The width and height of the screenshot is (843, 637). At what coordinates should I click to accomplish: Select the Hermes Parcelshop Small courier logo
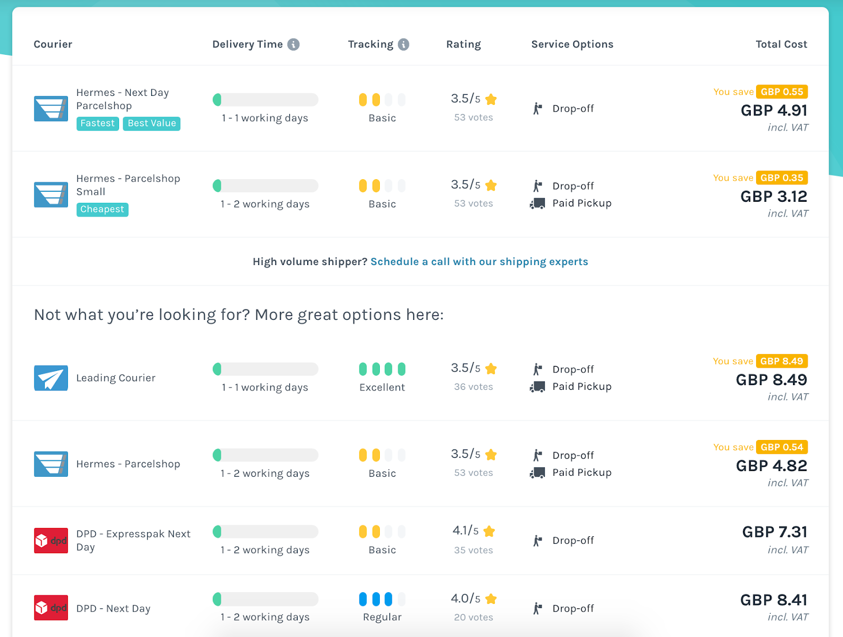pos(51,194)
